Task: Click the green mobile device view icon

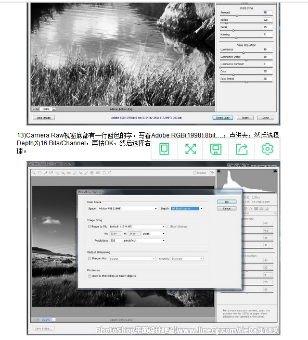Action: [164, 149]
